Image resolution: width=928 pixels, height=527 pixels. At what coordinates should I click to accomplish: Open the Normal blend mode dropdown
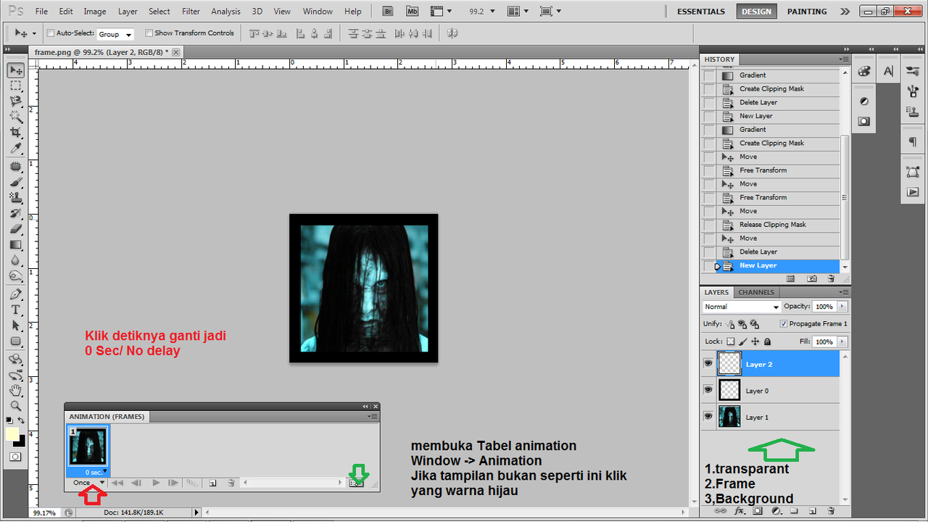point(740,307)
